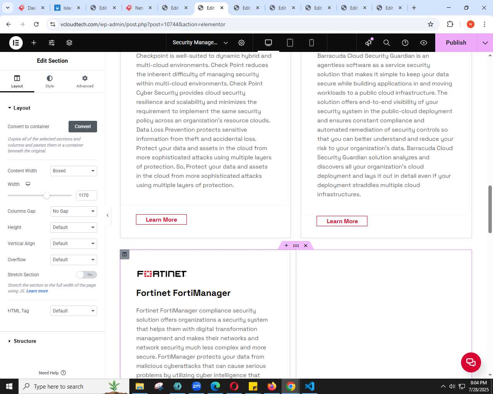Toggle Stretch Section switch

coord(86,275)
